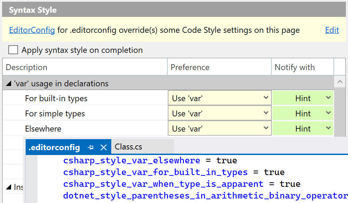
Task: Click the Preference column header
Action: tap(190, 67)
